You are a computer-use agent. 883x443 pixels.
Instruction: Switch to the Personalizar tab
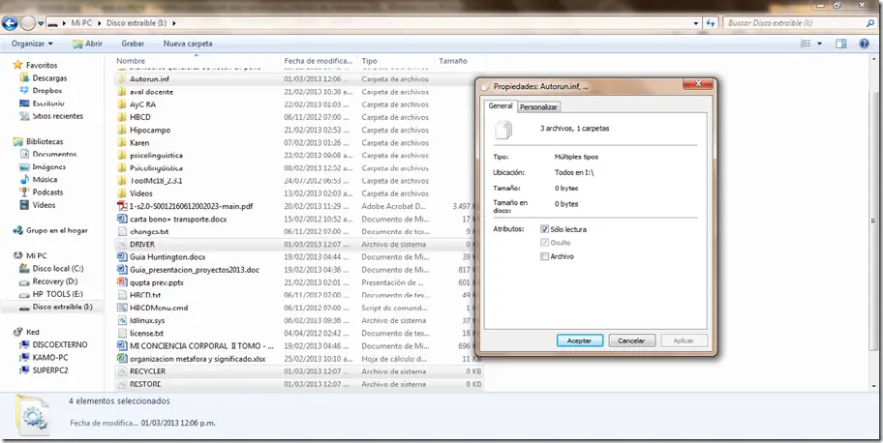pos(538,107)
